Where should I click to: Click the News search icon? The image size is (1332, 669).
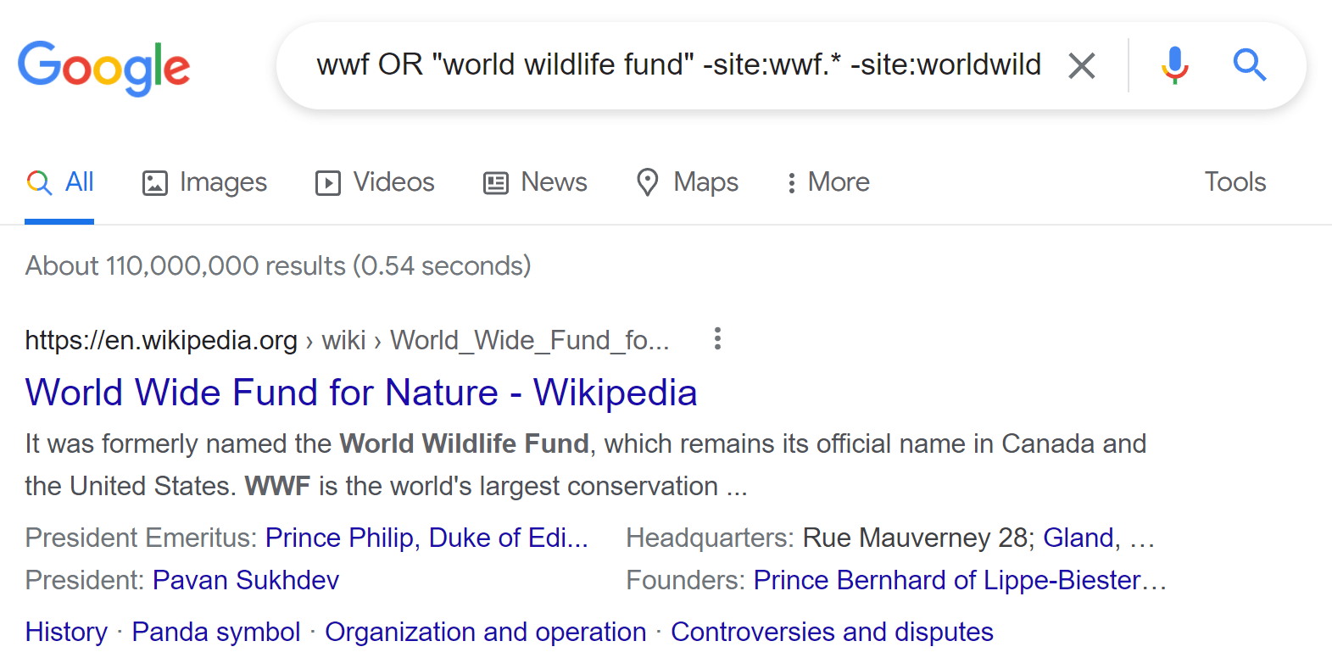click(x=495, y=182)
